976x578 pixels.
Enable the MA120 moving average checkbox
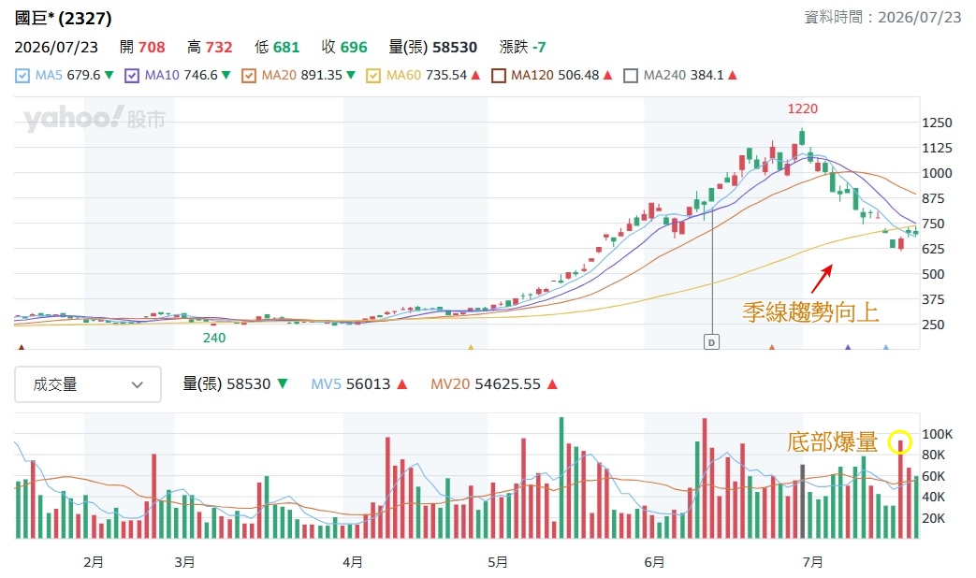(499, 76)
